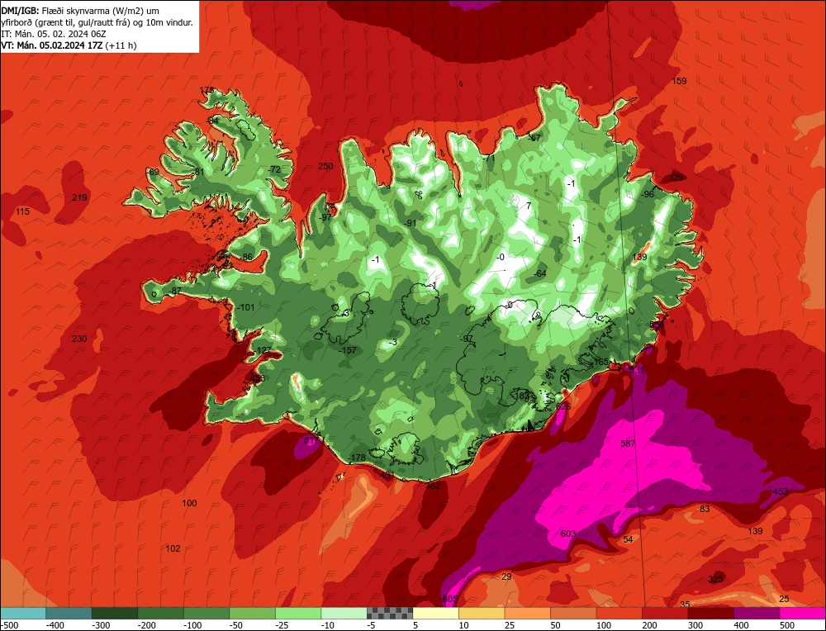
Task: Click the -200 legend label
Action: 148,625
